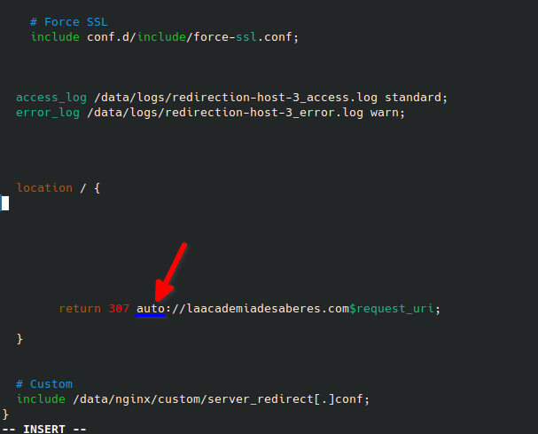This screenshot has height=434, width=538.
Task: Click the final closing brace of the server block
Action: pyautogui.click(x=5, y=414)
